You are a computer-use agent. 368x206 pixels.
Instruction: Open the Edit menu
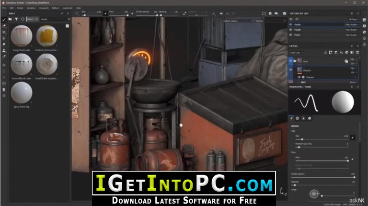click(x=11, y=8)
